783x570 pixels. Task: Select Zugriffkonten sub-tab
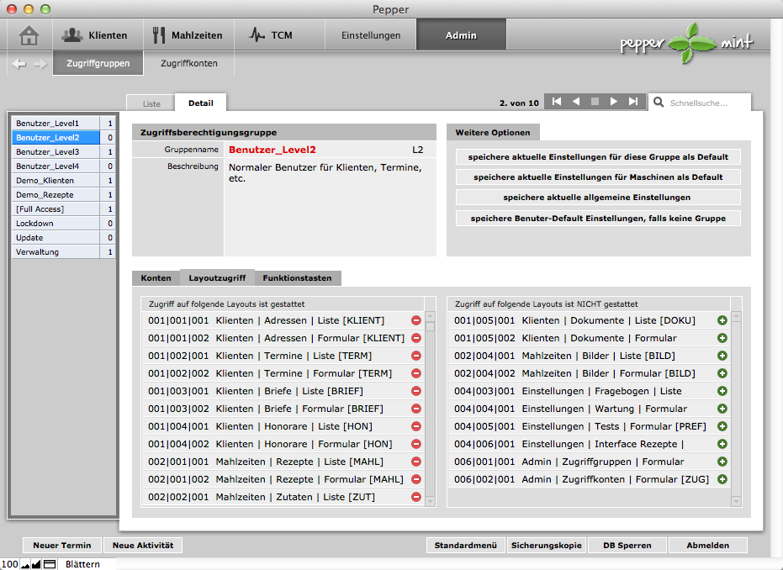point(188,63)
